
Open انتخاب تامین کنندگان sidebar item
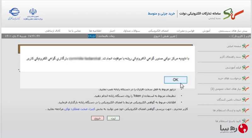tap(229, 100)
